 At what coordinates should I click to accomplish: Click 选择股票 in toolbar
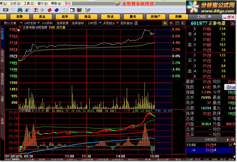(63, 23)
